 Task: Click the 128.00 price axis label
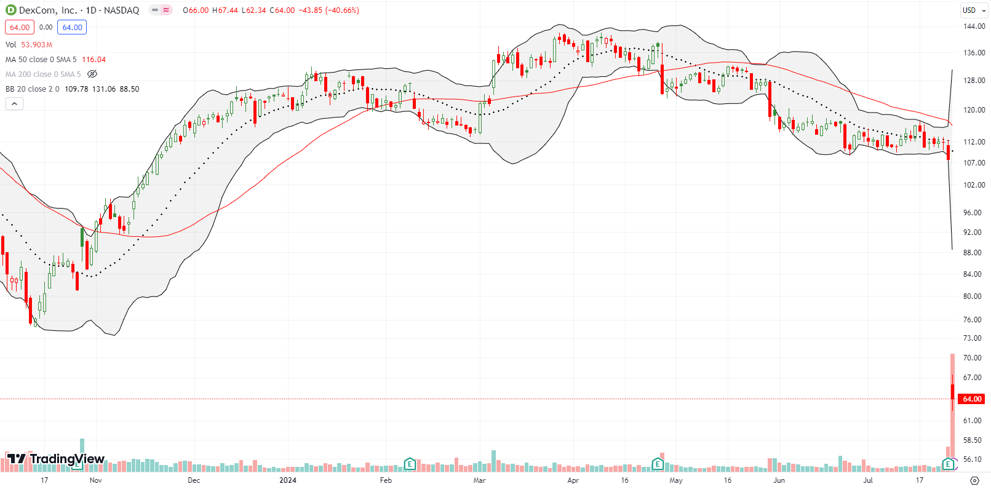point(974,81)
